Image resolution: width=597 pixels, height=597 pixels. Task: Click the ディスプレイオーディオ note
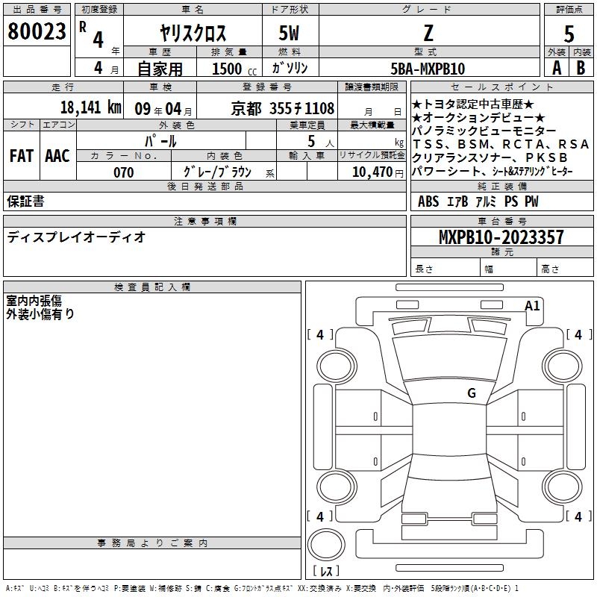click(x=76, y=237)
